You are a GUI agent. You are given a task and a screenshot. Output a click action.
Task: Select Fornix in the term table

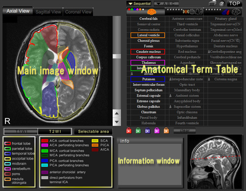149,46
